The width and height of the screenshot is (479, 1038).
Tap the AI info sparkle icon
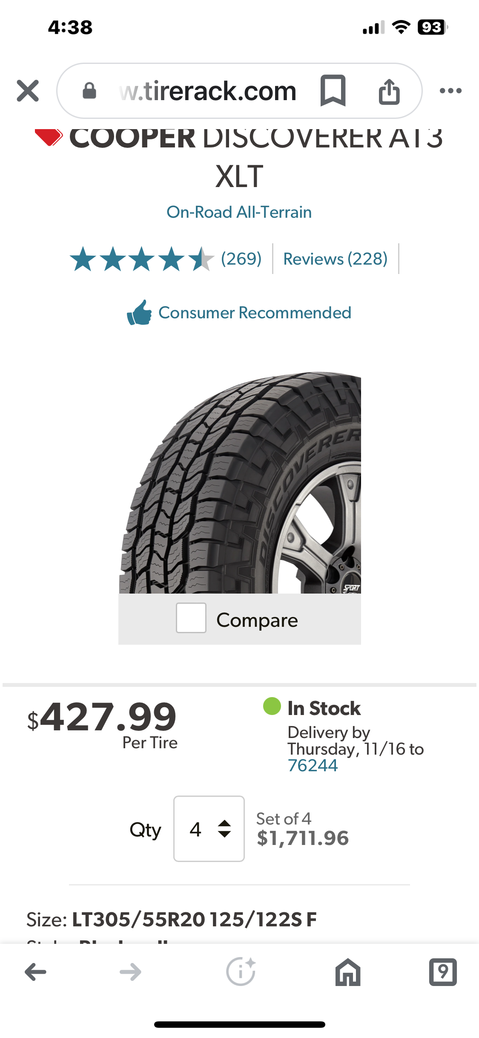coord(241,972)
